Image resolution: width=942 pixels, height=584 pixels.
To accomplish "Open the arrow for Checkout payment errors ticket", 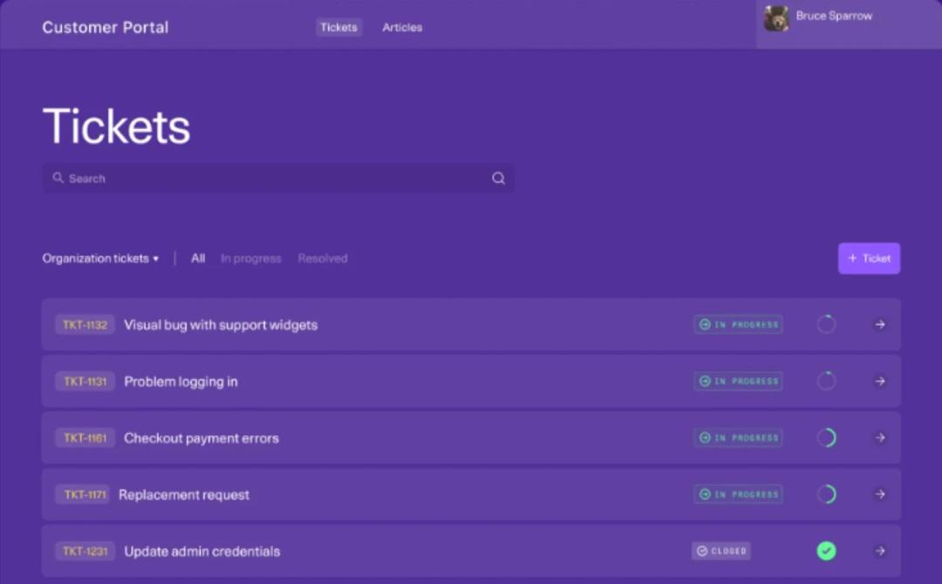I will point(879,438).
